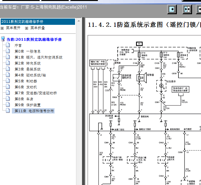Open chapter 第4章 驱动系统/轴

[30, 75]
